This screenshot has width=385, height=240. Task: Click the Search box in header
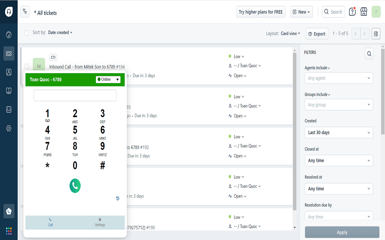tap(333, 12)
